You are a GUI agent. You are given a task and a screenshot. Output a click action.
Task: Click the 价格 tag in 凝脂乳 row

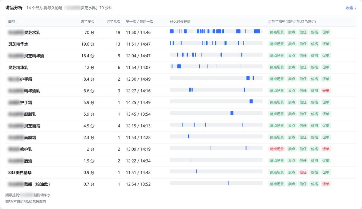click(x=314, y=114)
